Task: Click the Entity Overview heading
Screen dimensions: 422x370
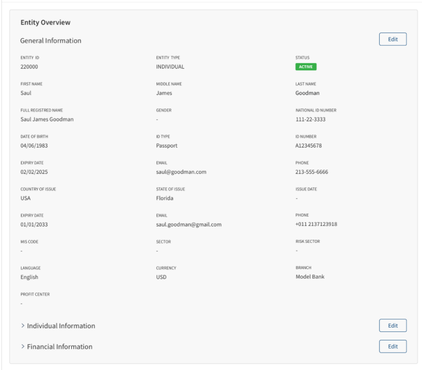Action: [46, 22]
